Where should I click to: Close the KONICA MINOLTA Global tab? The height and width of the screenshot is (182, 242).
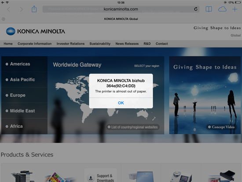(x=4, y=19)
